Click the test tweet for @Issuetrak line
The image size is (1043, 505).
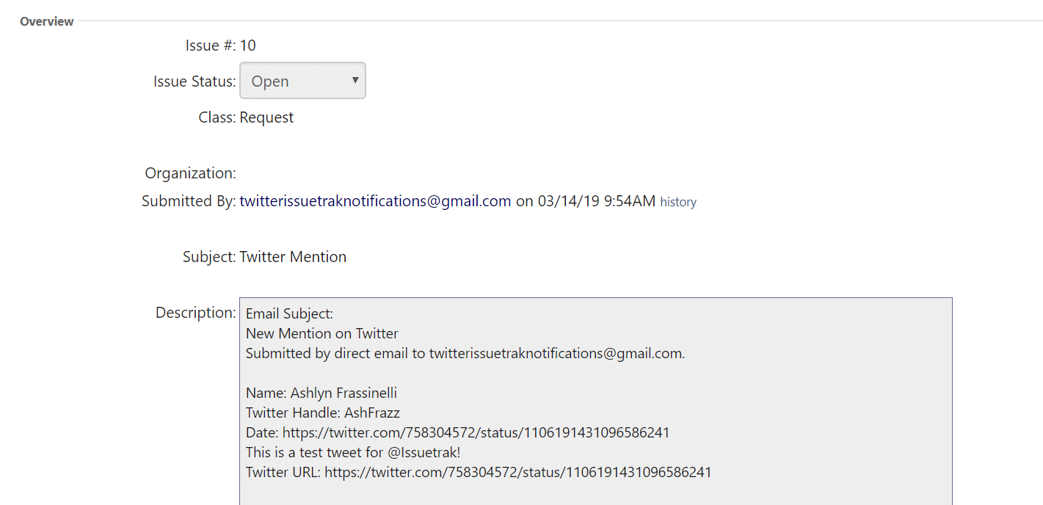tap(353, 452)
